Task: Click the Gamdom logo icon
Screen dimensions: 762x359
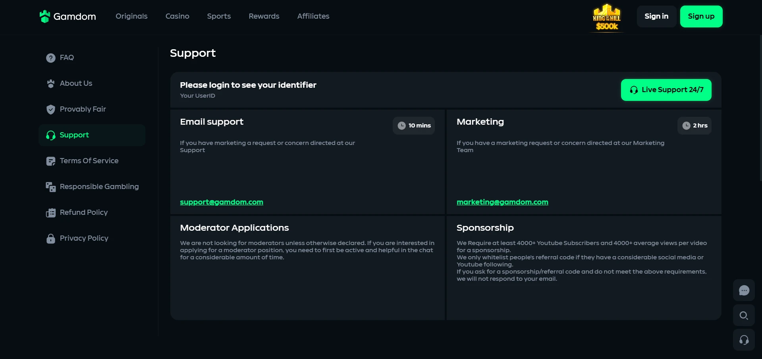Action: click(x=44, y=16)
